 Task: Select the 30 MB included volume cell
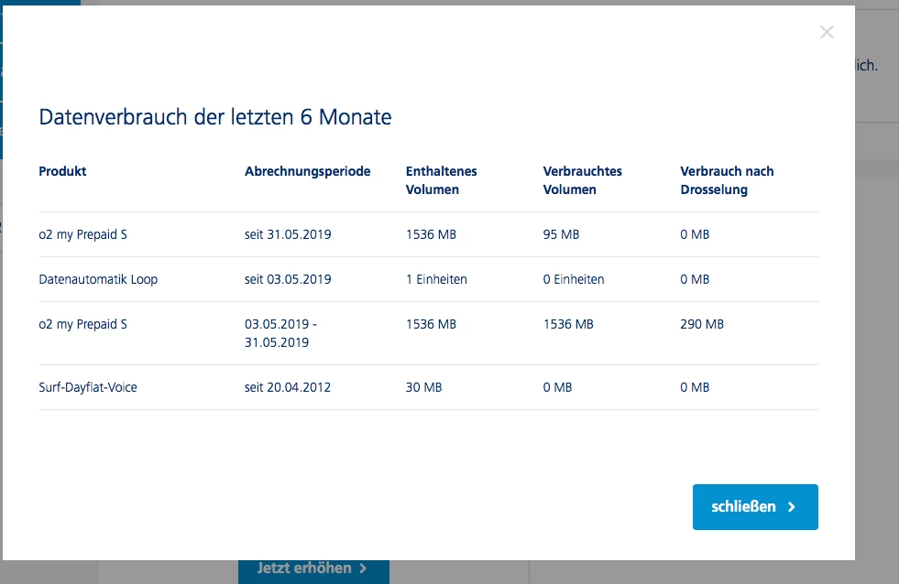pos(423,387)
